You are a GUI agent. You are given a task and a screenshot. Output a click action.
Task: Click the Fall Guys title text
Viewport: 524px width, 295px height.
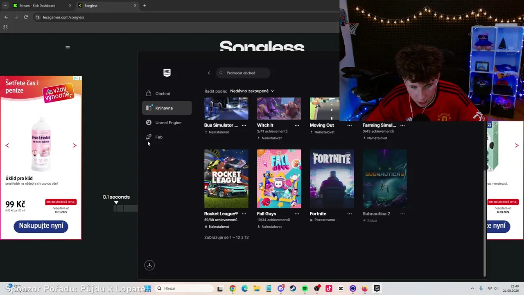(267, 214)
